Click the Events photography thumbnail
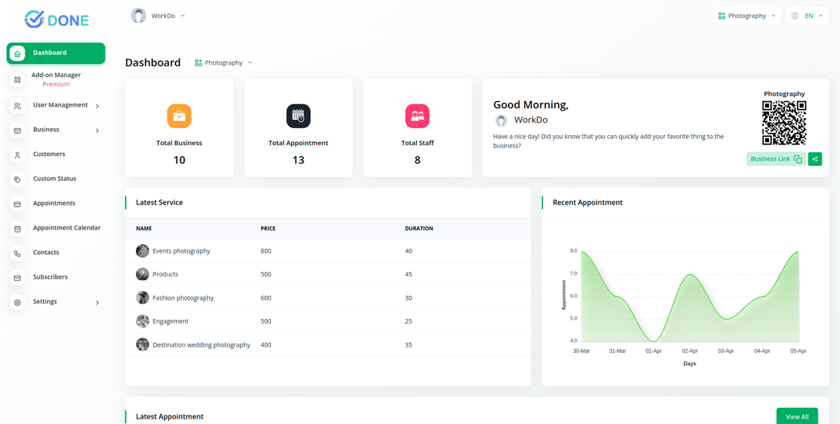The height and width of the screenshot is (424, 840). pyautogui.click(x=143, y=251)
